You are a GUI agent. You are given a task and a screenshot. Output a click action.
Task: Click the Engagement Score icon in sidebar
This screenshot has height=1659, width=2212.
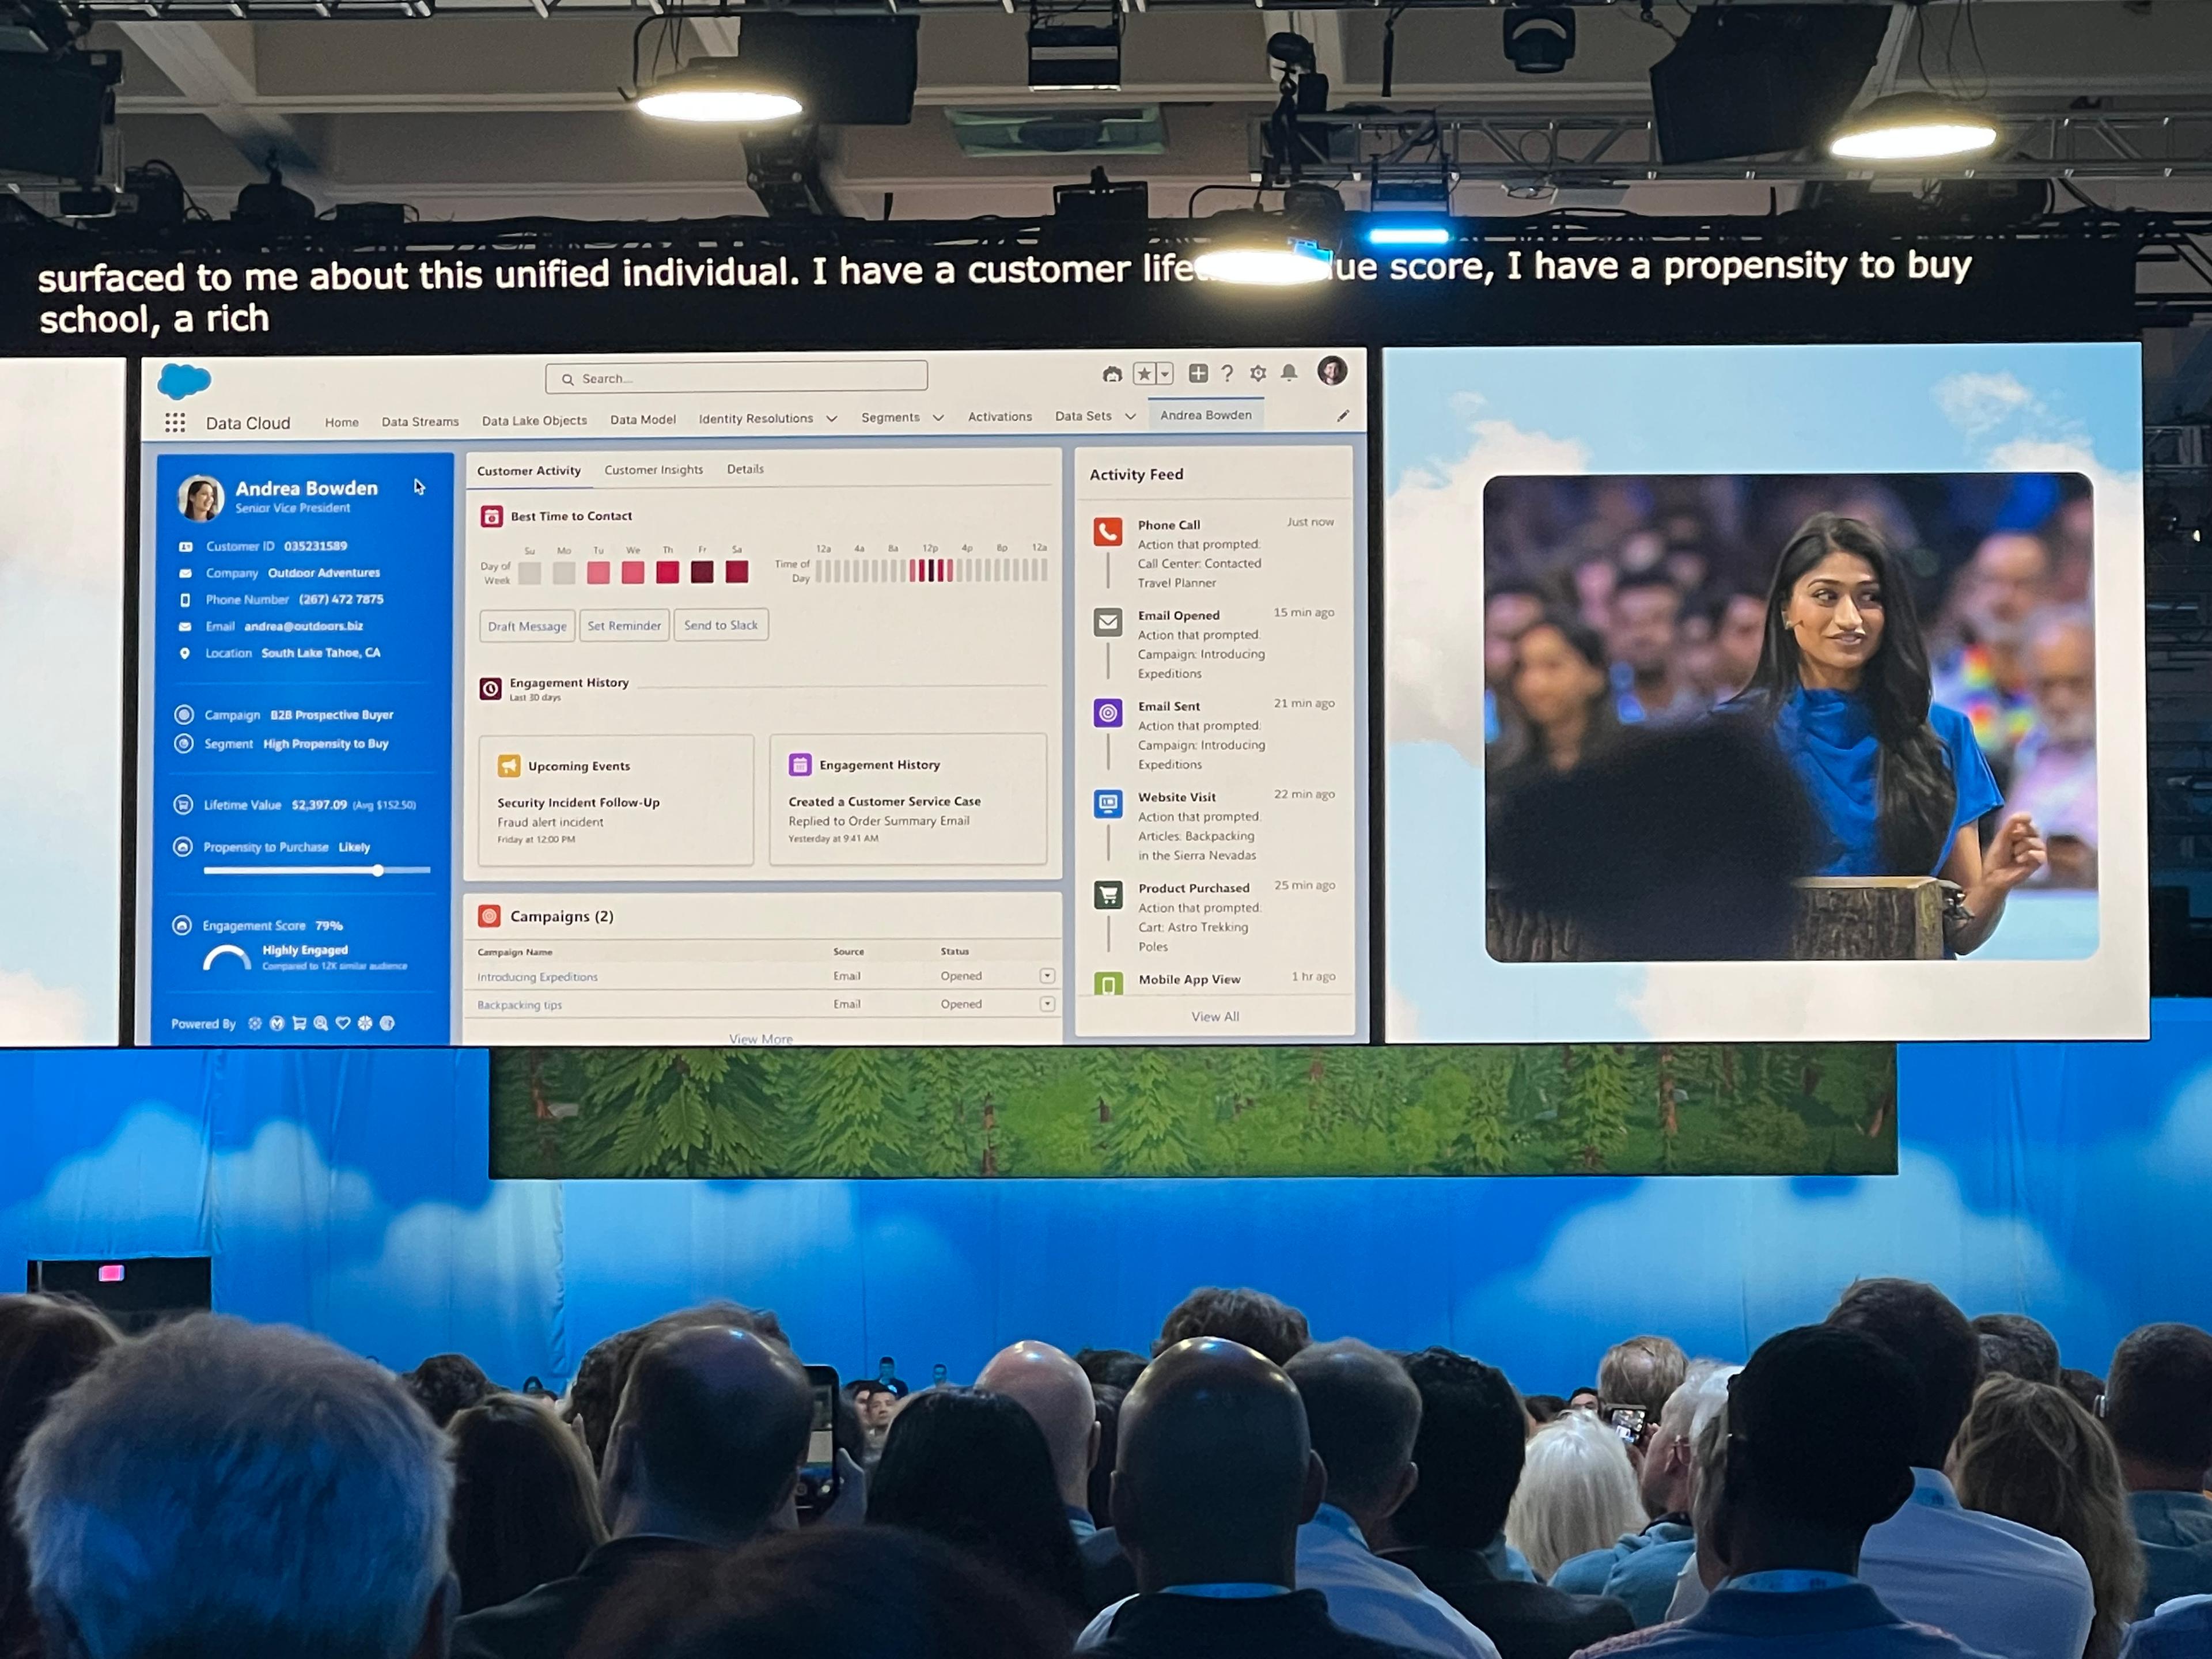182,925
